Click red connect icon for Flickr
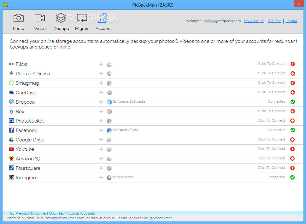 (x=292, y=64)
